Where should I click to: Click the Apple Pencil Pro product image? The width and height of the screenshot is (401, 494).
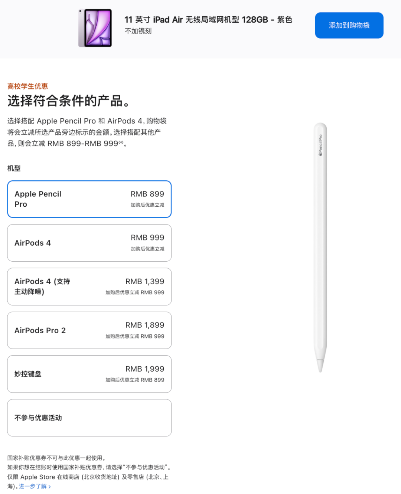point(320,247)
